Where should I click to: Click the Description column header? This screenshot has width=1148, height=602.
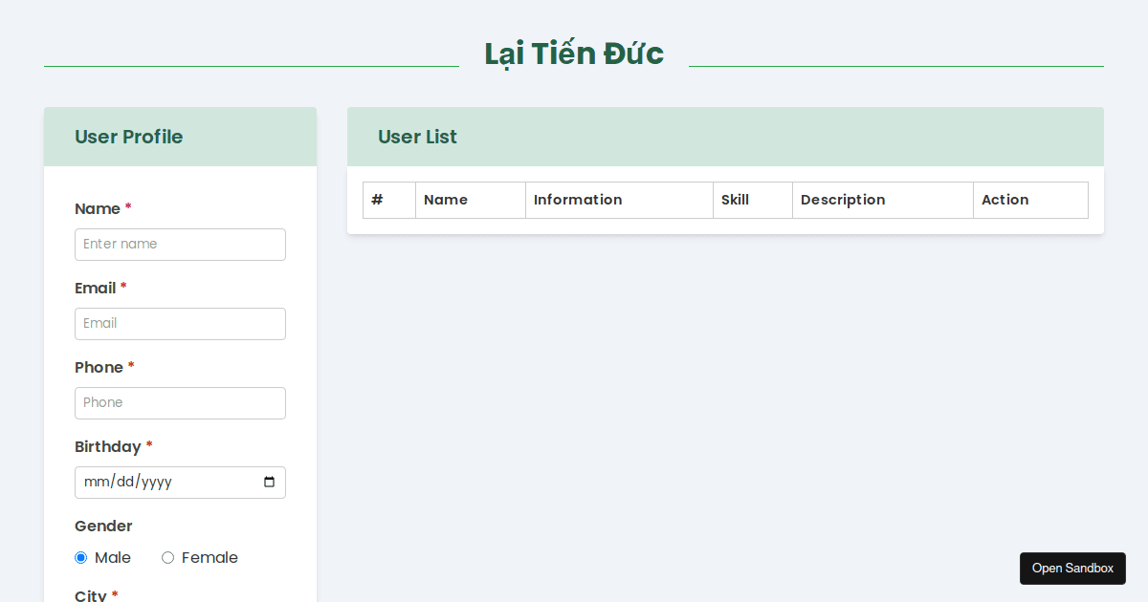pos(843,200)
